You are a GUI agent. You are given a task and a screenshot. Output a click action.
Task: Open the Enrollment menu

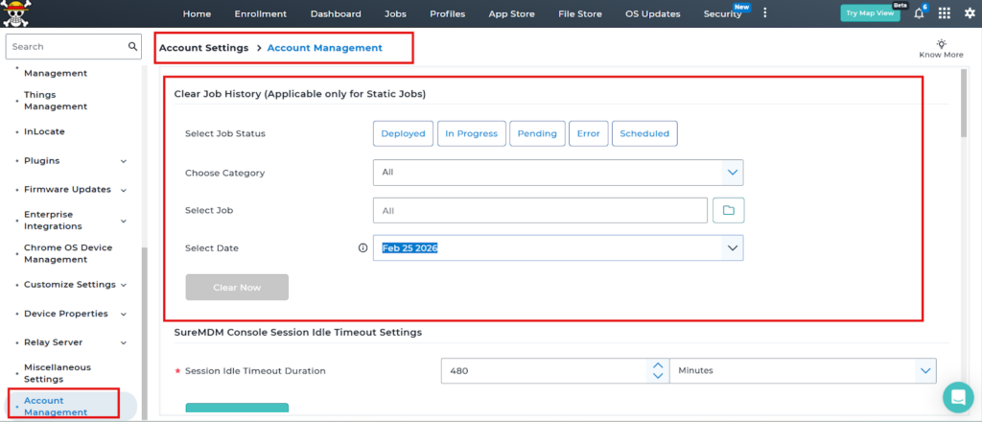click(259, 14)
